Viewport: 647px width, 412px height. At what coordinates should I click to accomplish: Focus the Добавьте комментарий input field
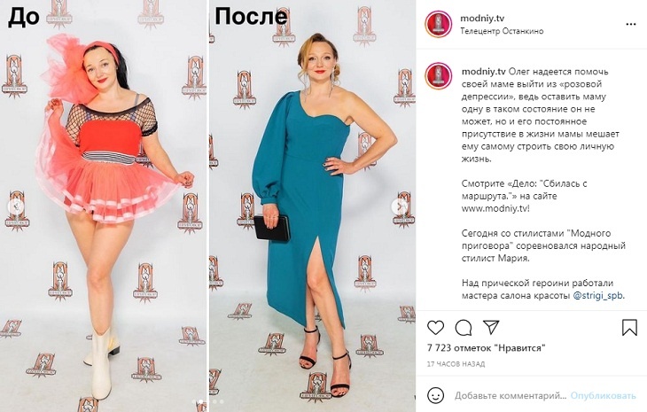click(x=511, y=395)
